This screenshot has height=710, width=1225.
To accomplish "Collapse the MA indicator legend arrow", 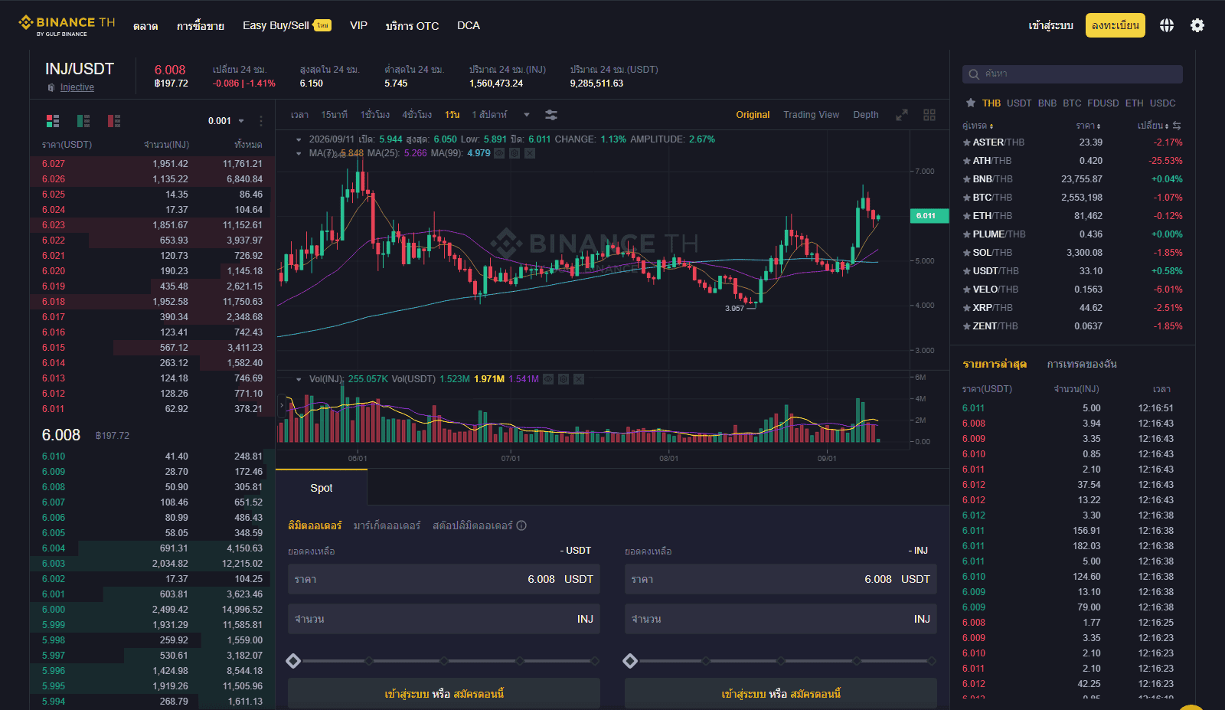I will pyautogui.click(x=299, y=153).
